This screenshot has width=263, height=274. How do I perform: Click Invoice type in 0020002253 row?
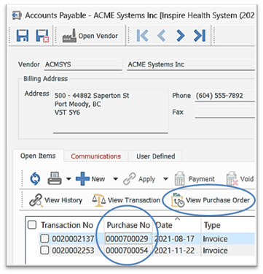pyautogui.click(x=215, y=250)
